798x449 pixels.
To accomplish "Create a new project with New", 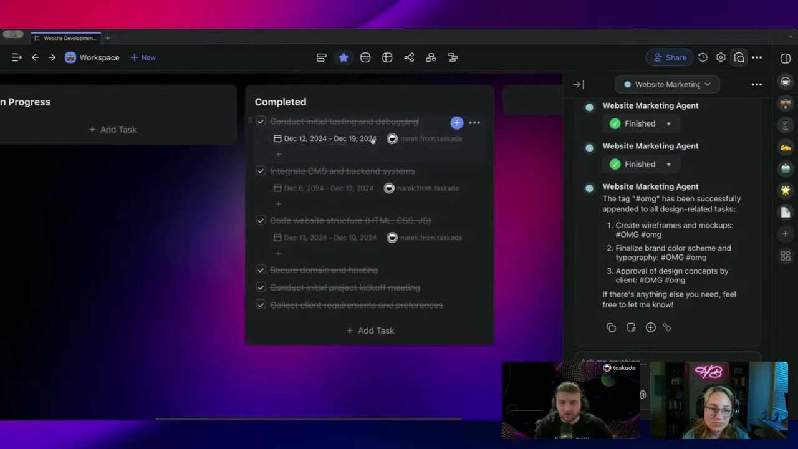I will [143, 57].
